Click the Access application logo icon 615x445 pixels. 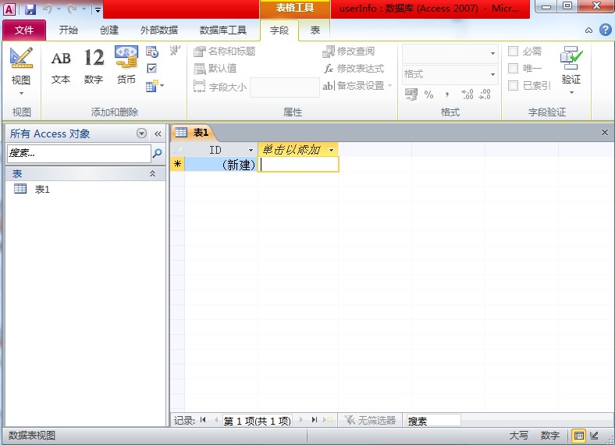click(10, 9)
